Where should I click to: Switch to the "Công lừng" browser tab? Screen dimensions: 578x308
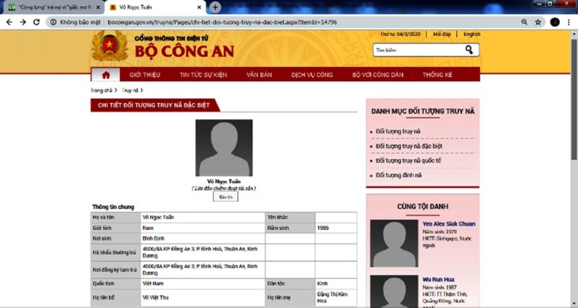51,7
